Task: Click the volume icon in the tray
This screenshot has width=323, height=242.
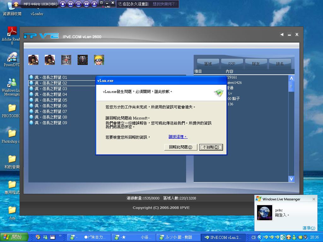Action: pos(305,238)
